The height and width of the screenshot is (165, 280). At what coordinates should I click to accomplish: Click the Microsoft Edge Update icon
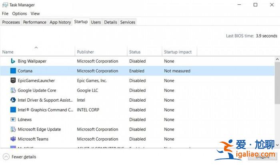point(13,129)
